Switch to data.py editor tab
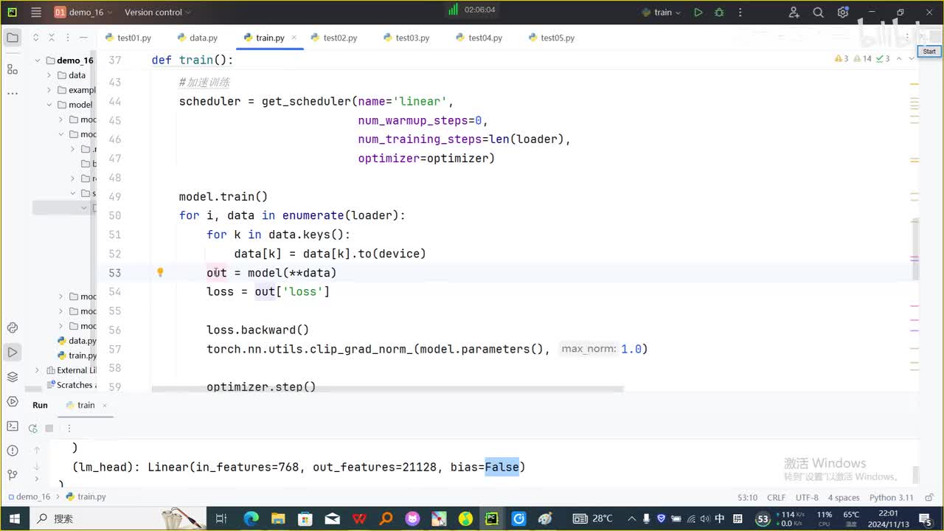Viewport: 944px width, 531px height. tap(197, 38)
